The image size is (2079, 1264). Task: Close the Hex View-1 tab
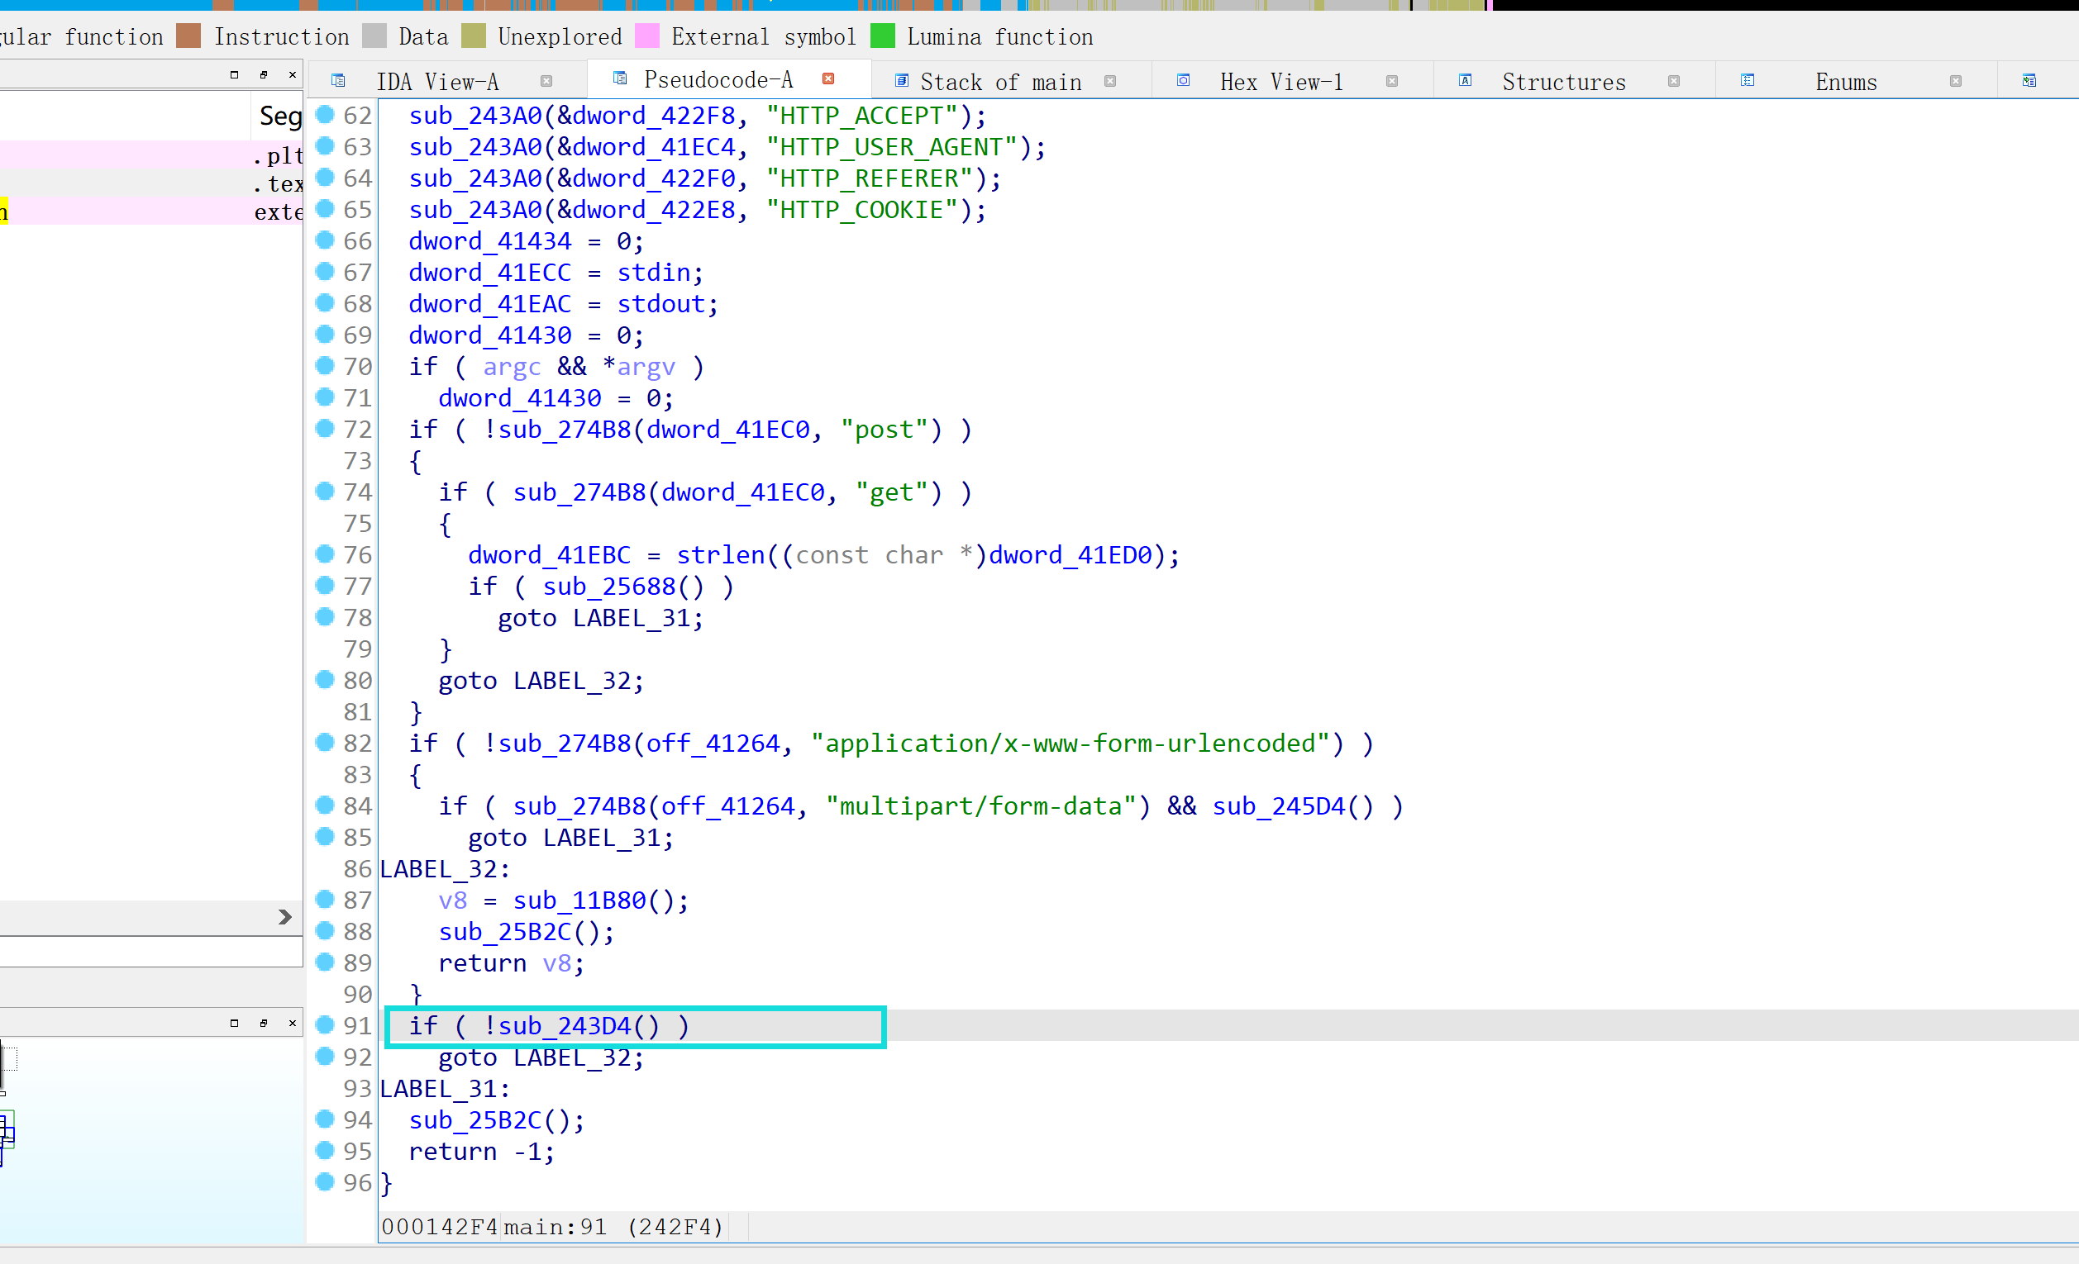[1392, 81]
